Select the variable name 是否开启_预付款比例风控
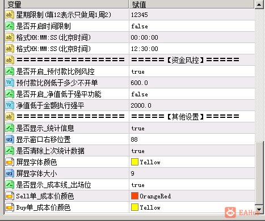This screenshot has width=265, height=221. point(55,71)
